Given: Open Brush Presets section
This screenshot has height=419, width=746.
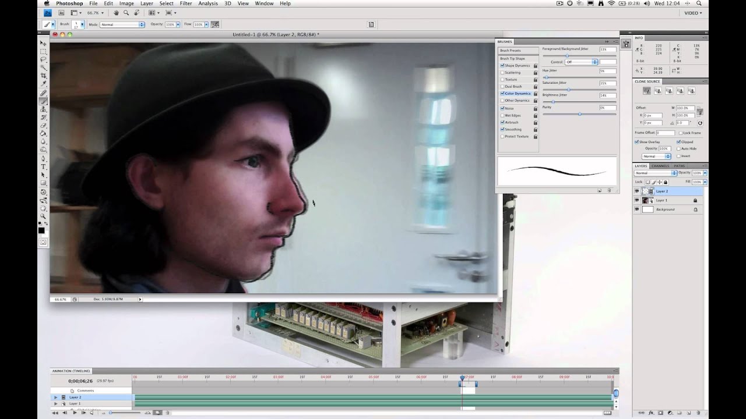Looking at the screenshot, I should [518, 51].
